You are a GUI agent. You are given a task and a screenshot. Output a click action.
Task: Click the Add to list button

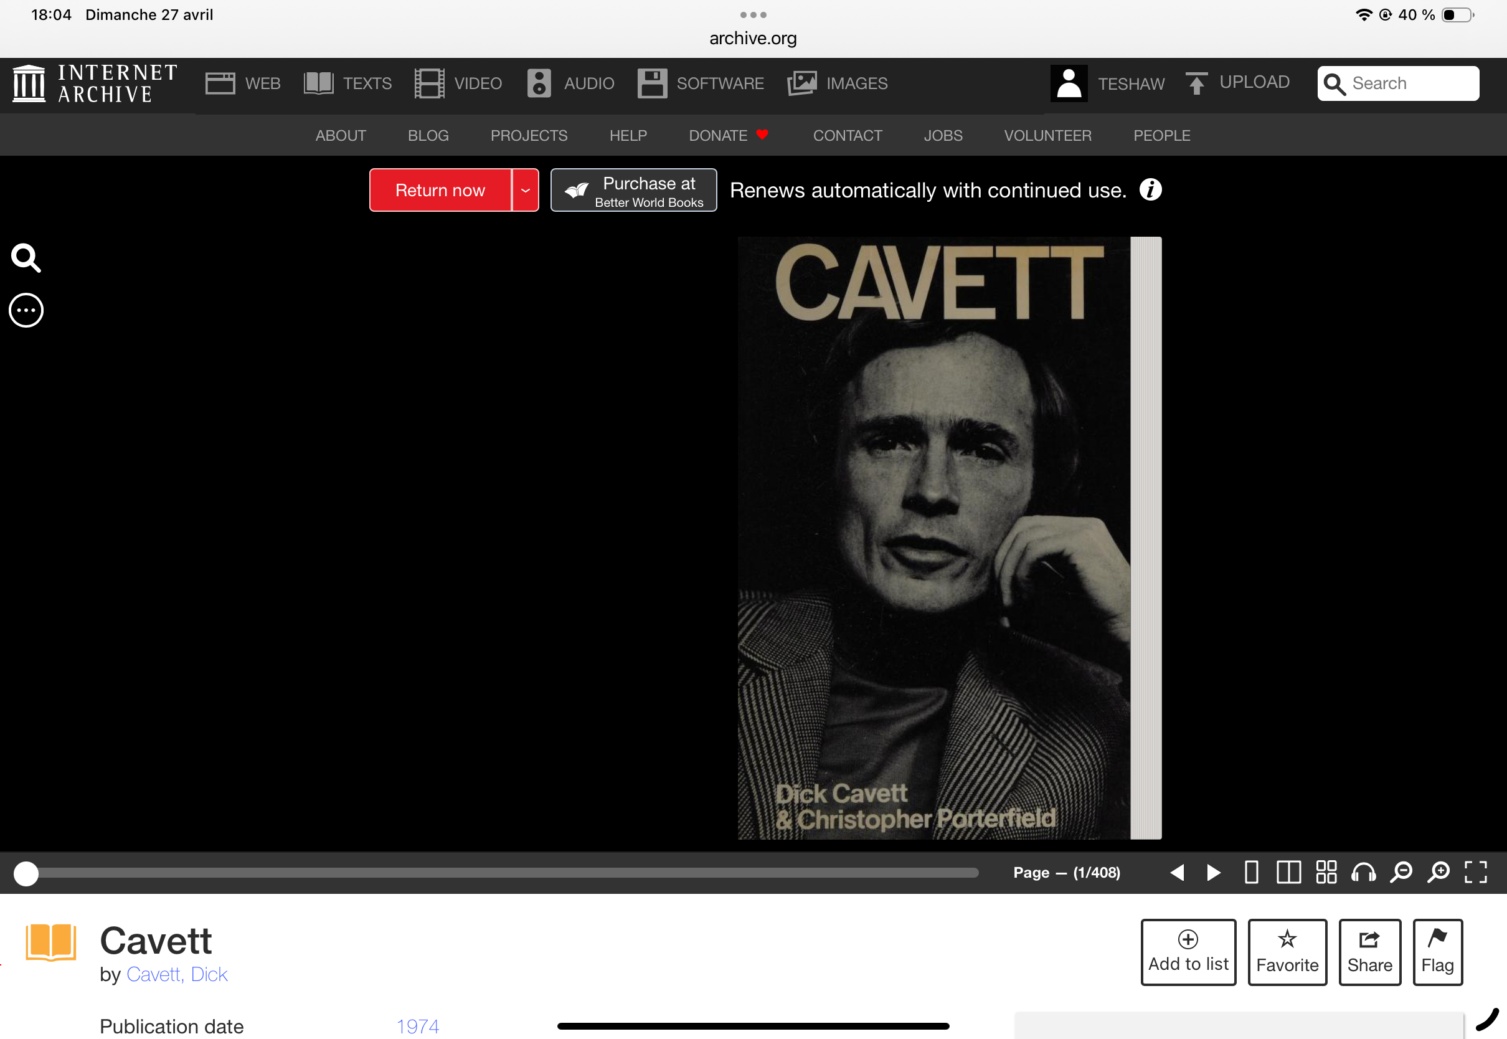coord(1188,952)
